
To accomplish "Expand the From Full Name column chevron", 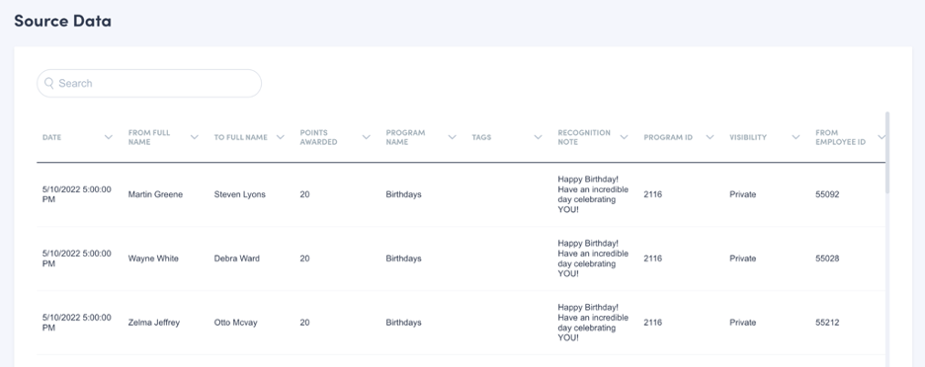I will coord(195,137).
